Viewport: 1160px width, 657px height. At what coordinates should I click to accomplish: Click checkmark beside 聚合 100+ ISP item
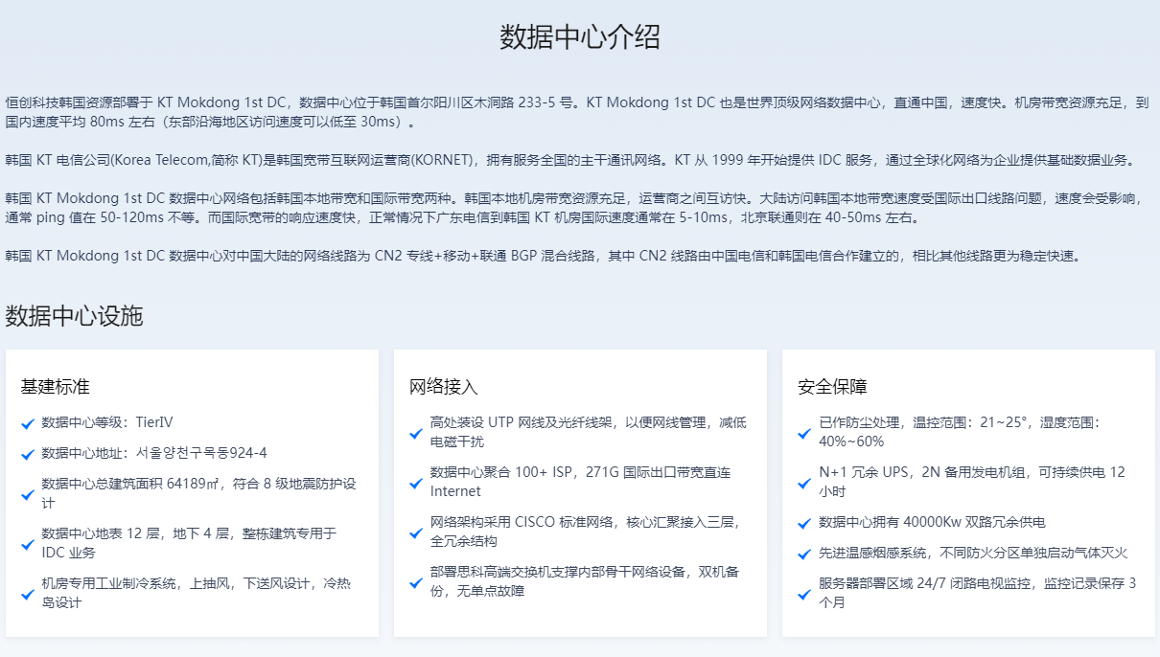416,482
